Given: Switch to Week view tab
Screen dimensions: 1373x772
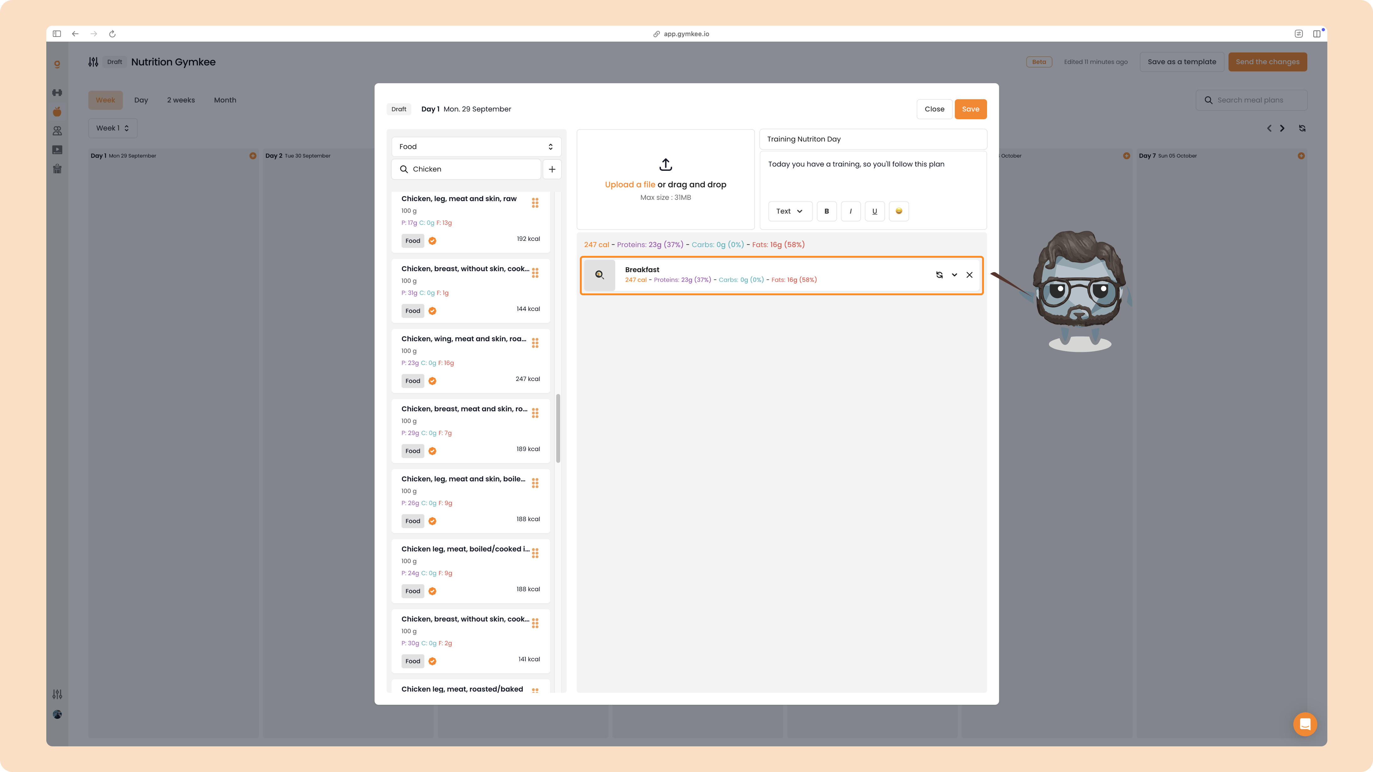Looking at the screenshot, I should pos(105,100).
